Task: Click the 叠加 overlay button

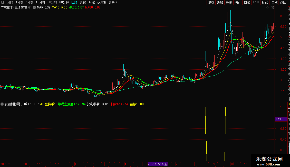Action: [x=220, y=2]
